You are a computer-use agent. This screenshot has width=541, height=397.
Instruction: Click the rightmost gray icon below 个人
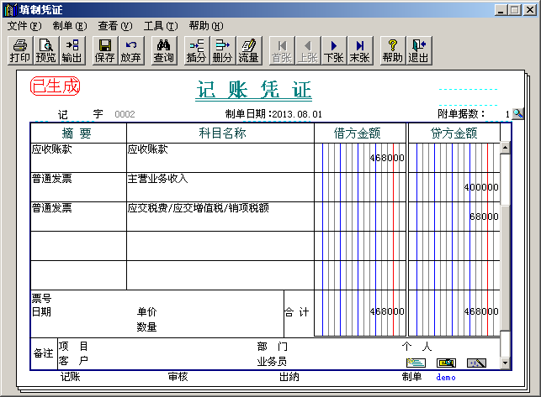point(476,363)
